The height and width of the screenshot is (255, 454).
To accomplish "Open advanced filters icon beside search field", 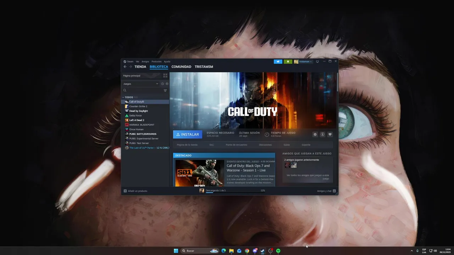I will [x=165, y=91].
